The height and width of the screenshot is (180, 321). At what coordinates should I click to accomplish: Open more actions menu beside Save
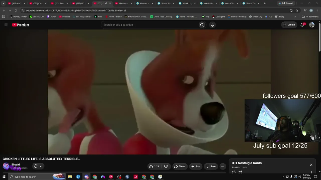(223, 166)
